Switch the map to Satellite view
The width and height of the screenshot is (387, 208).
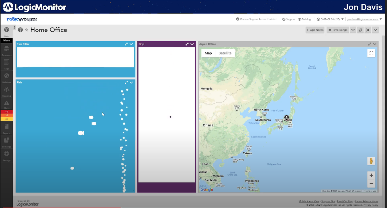click(x=225, y=53)
